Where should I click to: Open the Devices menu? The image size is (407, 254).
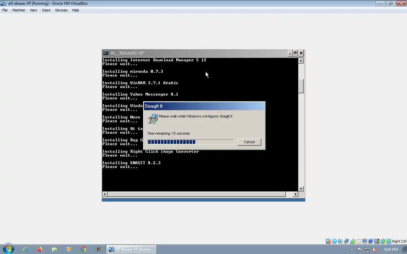point(61,10)
